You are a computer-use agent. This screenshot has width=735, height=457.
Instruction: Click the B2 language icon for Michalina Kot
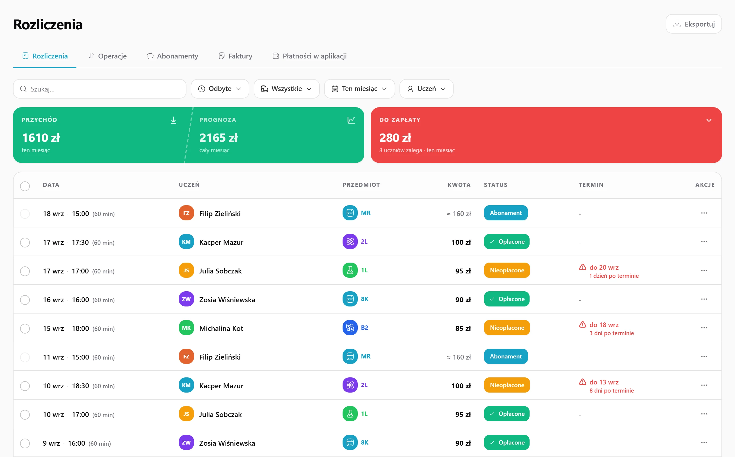tap(350, 328)
